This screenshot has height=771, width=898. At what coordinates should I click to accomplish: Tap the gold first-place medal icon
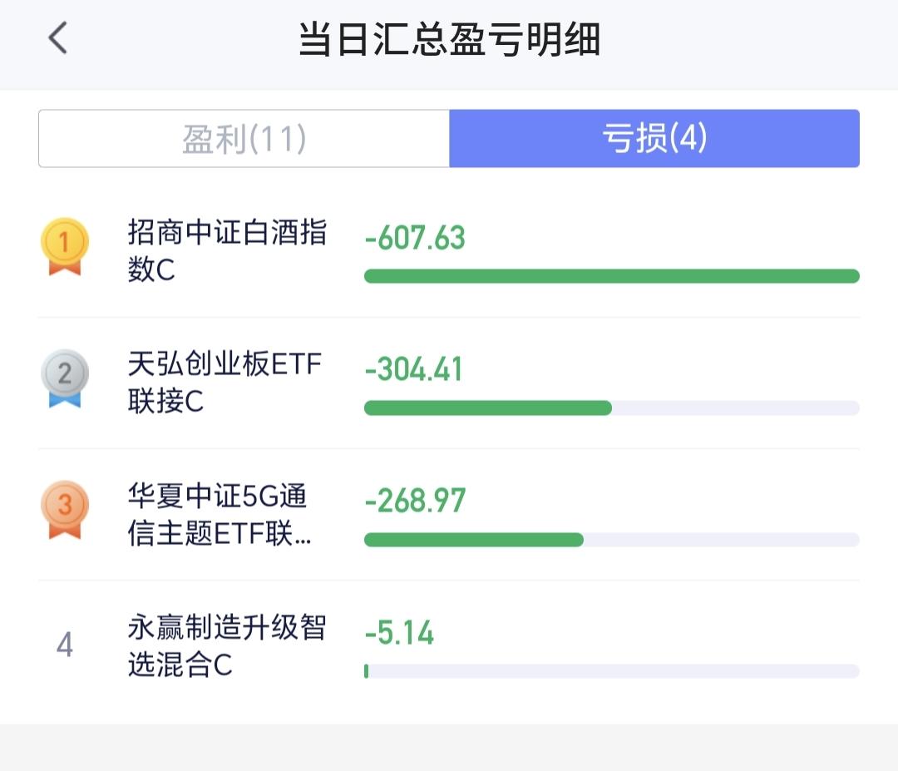[x=65, y=246]
